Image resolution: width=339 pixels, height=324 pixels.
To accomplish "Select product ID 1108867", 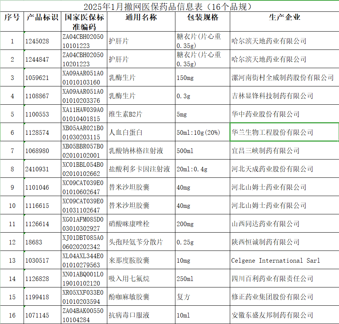I will coord(43,96).
